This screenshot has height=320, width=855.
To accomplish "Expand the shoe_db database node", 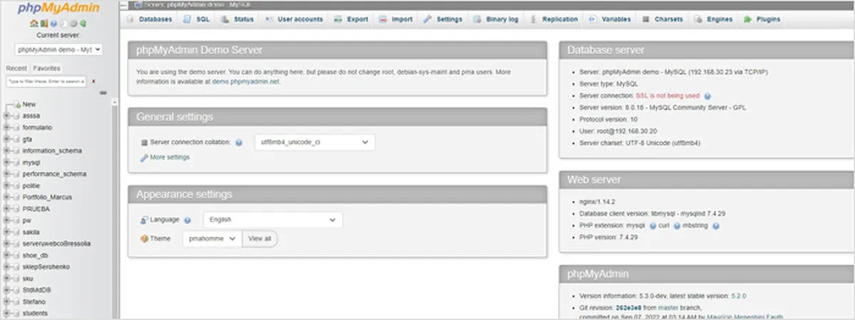I will click(6, 255).
